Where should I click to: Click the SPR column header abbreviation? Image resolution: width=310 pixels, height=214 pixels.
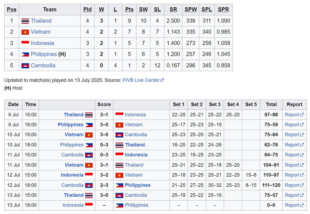[224, 10]
